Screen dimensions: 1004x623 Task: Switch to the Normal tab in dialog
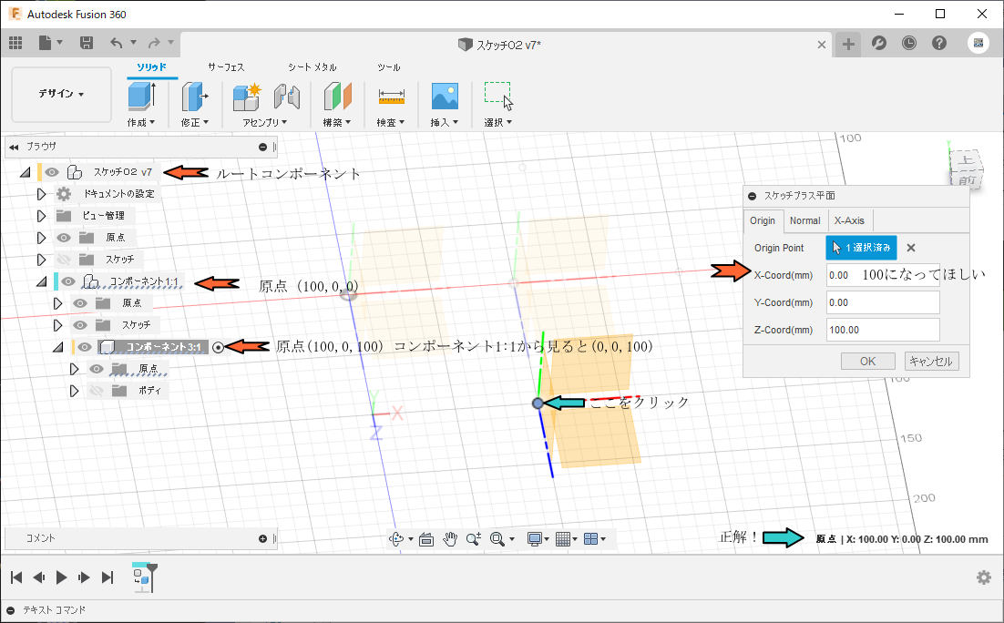[x=804, y=221]
